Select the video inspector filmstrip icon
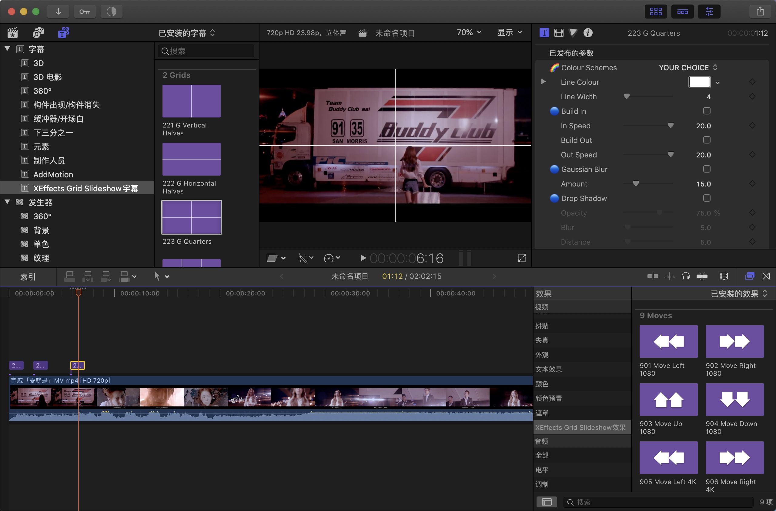The height and width of the screenshot is (511, 776). click(x=559, y=33)
